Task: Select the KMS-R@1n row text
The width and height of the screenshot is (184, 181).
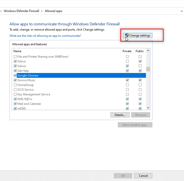Action: (x=25, y=99)
